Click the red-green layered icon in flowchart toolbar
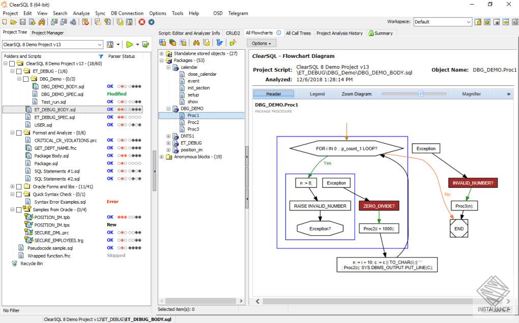Image resolution: width=519 pixels, height=323 pixels. (x=173, y=43)
